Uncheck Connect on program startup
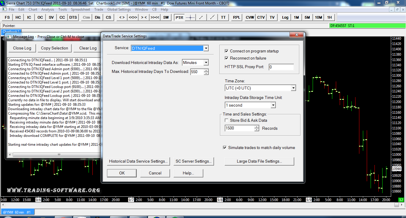This screenshot has width=406, height=218. click(x=227, y=51)
